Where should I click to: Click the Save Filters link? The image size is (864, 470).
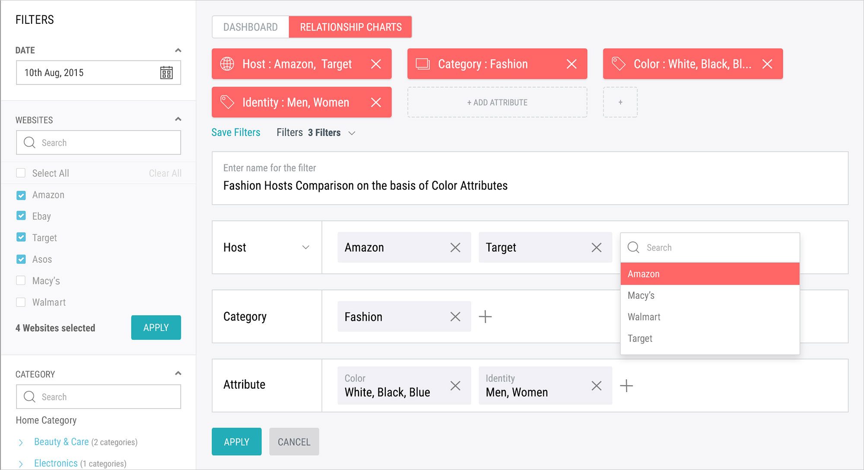(236, 132)
